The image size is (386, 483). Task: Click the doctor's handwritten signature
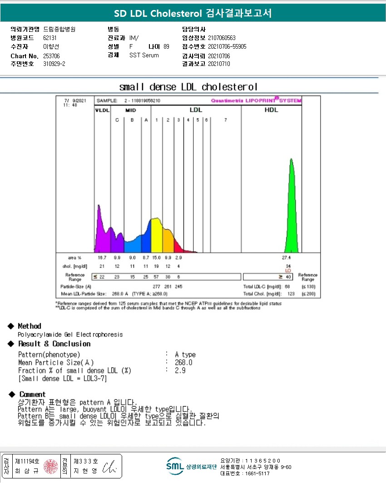coord(109,467)
